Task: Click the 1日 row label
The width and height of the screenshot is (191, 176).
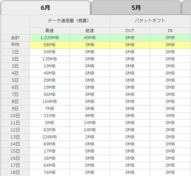Action: pyautogui.click(x=15, y=52)
